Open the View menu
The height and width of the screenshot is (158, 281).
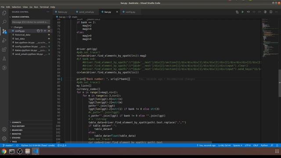(x=25, y=7)
